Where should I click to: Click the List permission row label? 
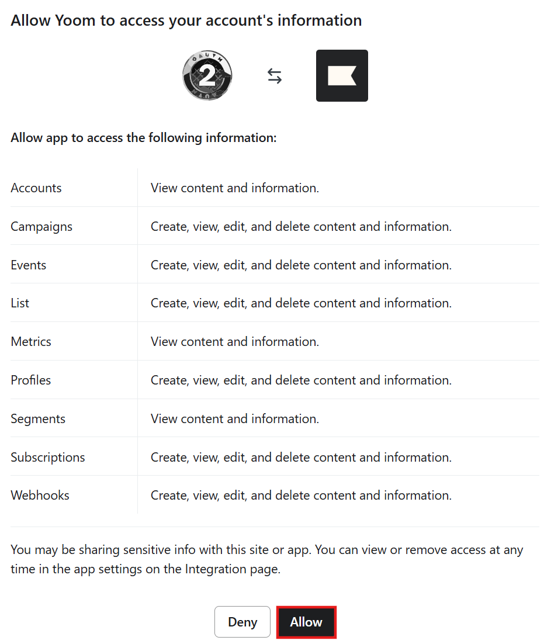coord(20,303)
